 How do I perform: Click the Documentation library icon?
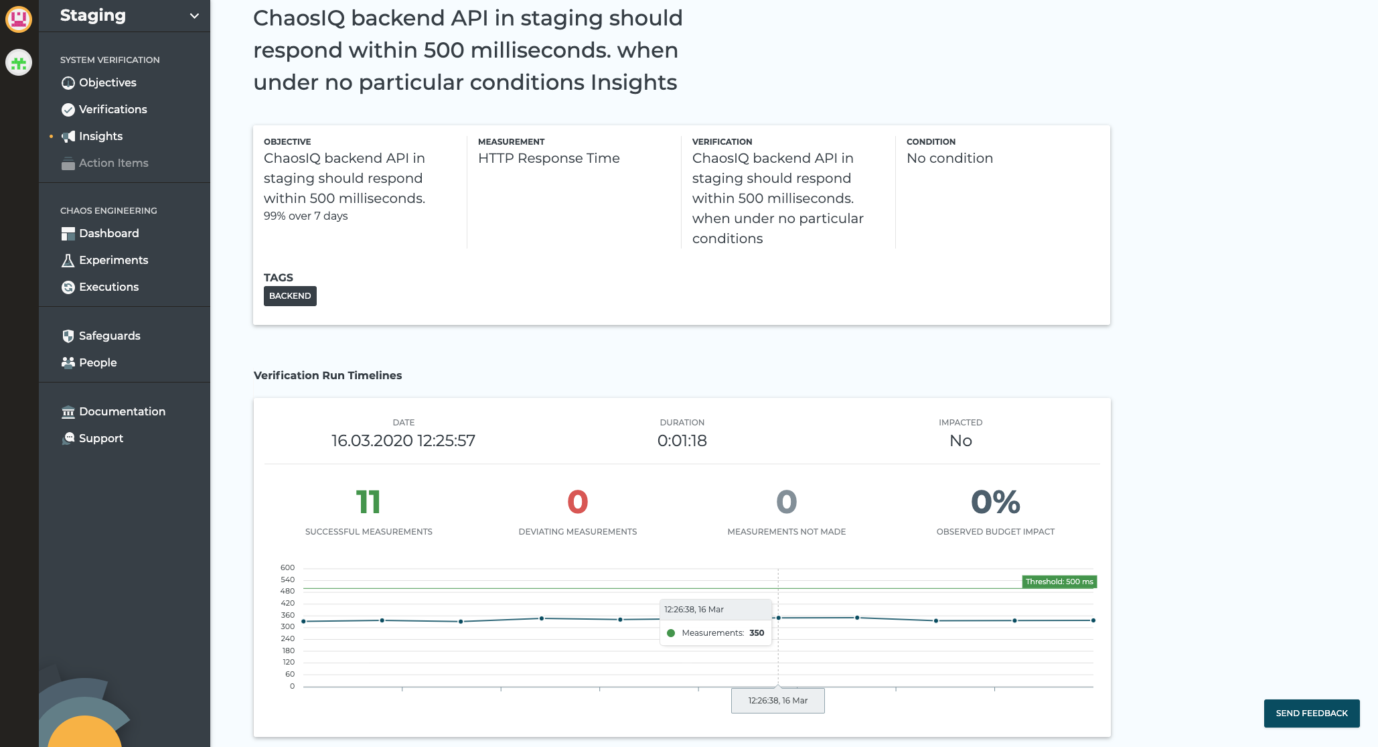pos(68,412)
